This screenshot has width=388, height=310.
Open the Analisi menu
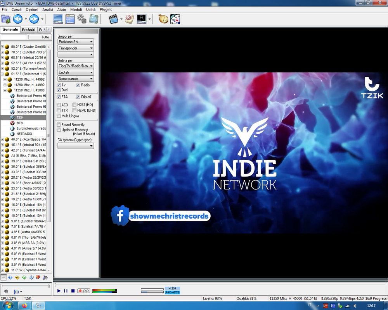coord(47,9)
